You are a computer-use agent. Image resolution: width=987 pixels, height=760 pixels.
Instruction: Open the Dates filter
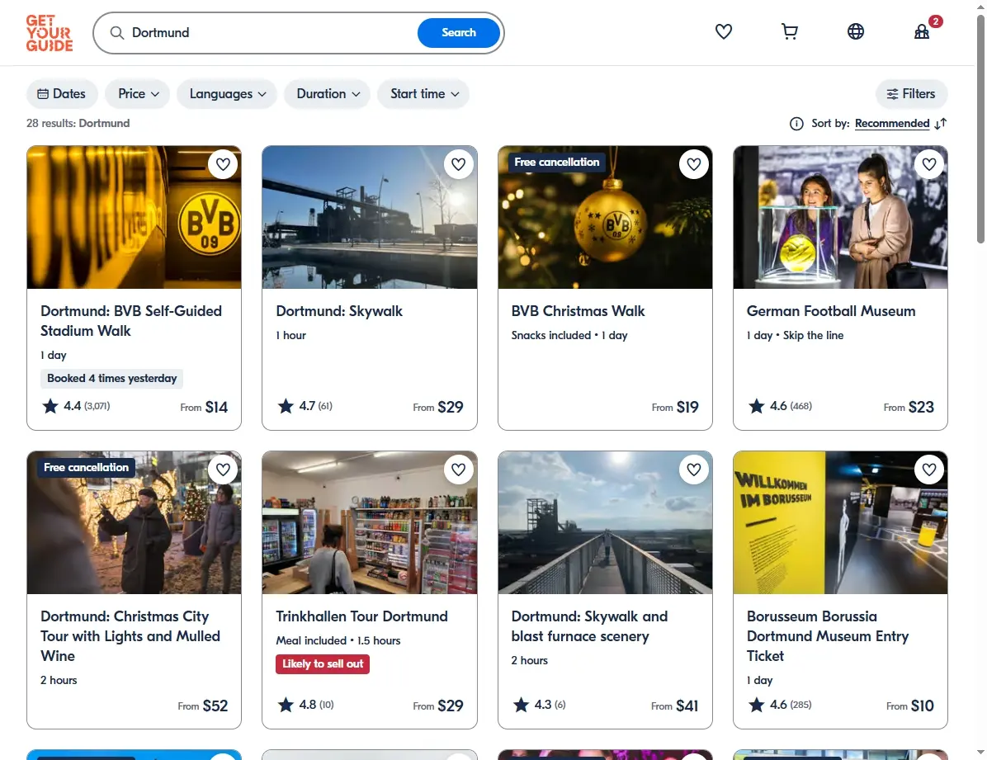(62, 94)
